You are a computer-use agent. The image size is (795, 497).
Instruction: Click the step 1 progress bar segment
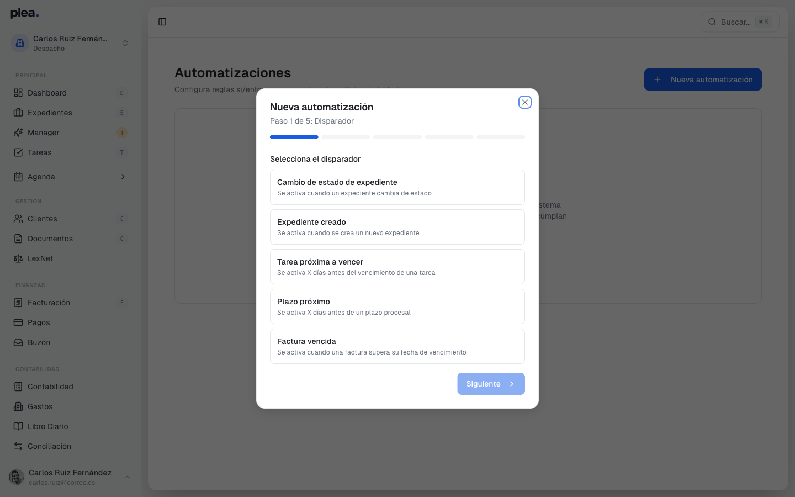(x=294, y=136)
